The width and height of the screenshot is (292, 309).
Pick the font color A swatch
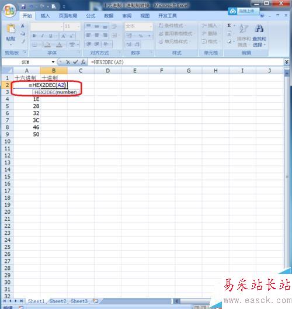click(x=59, y=44)
